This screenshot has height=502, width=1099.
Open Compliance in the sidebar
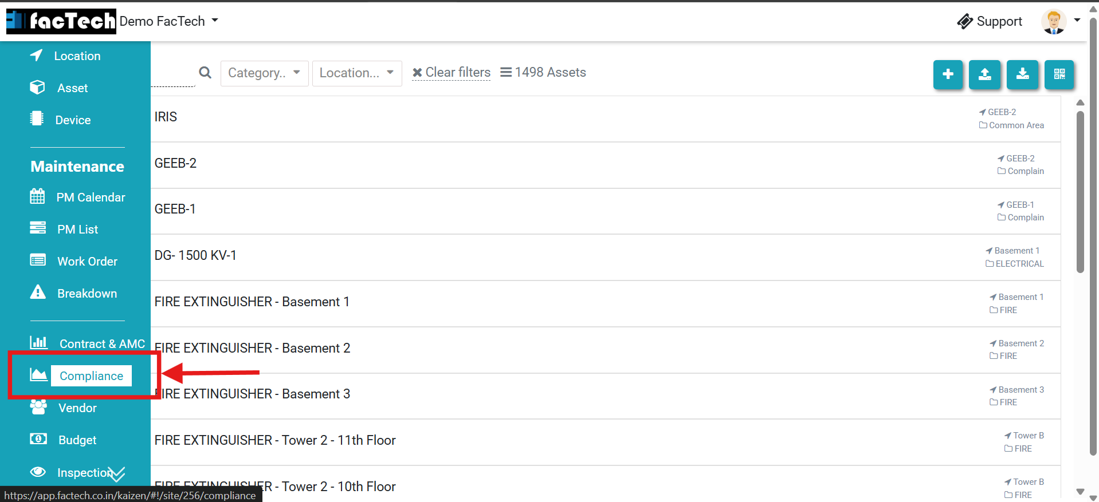(91, 376)
